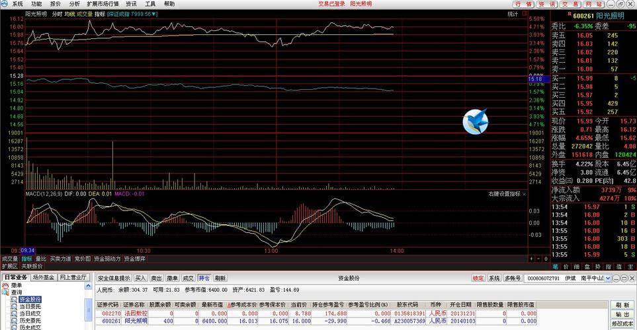Select the 价 tab in quote panel
Screen dimensions: 637x330
pyautogui.click(x=566, y=267)
